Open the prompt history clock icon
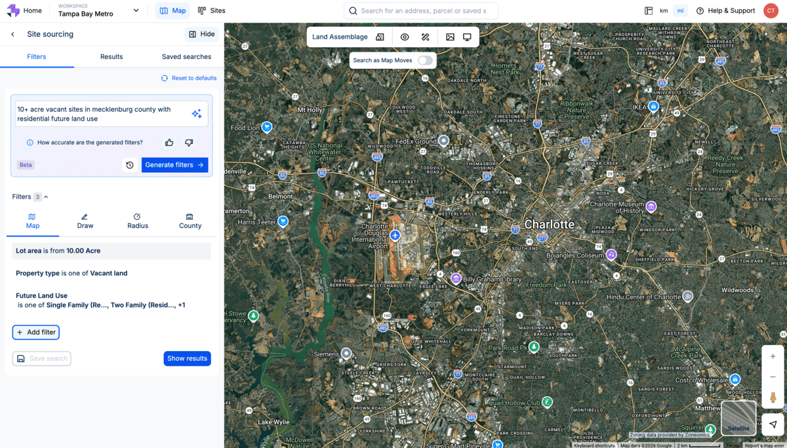 point(130,165)
